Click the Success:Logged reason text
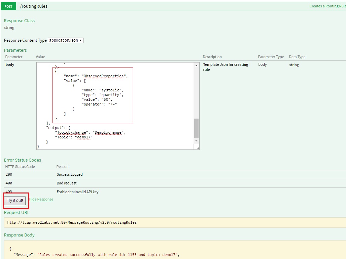The image size is (346, 259). tap(70, 174)
